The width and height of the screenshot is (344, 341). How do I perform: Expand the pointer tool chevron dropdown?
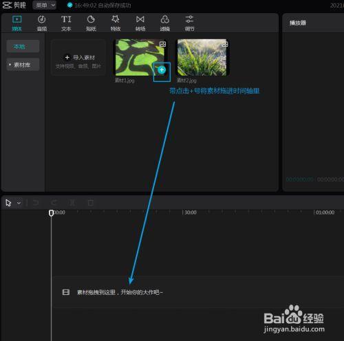click(x=19, y=203)
